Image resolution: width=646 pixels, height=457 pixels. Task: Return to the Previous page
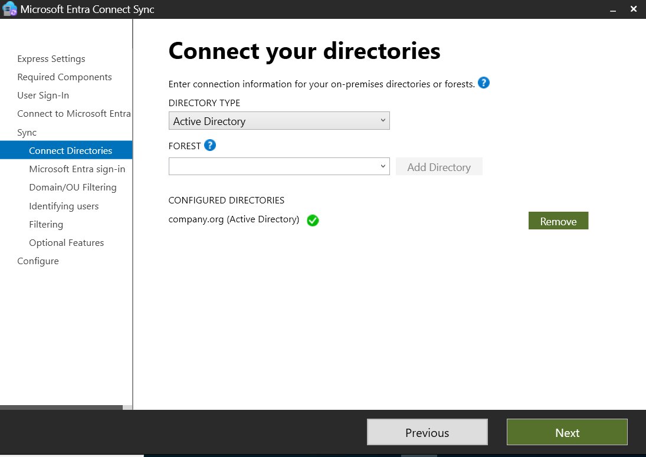tap(427, 432)
